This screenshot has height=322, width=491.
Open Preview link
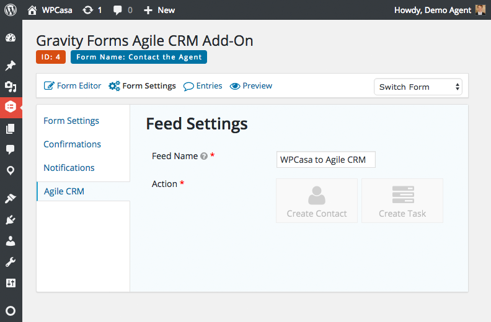257,85
